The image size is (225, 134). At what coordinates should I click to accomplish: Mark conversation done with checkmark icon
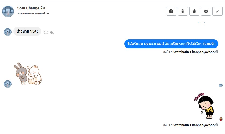pyautogui.click(x=217, y=11)
